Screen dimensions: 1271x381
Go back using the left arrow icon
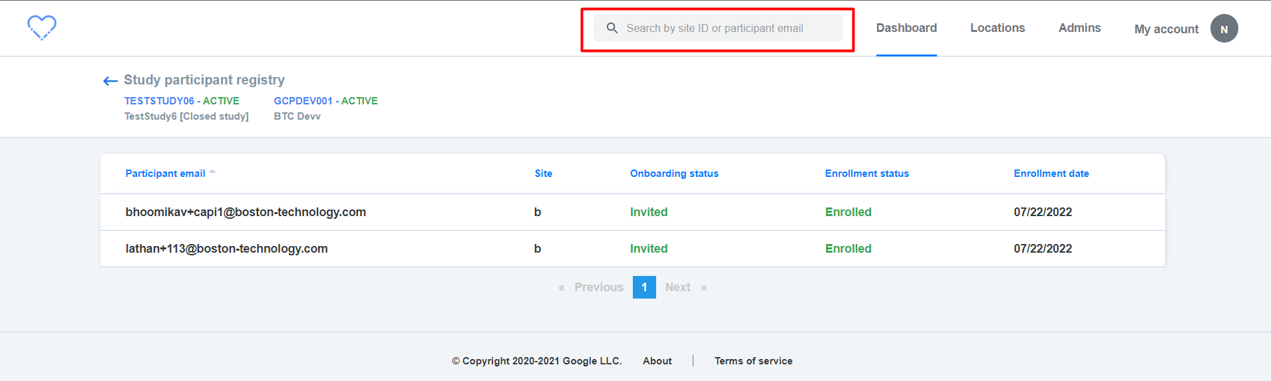point(110,81)
